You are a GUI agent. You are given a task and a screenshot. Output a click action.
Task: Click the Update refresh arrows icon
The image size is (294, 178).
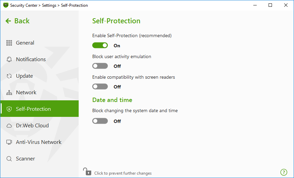(x=9, y=76)
